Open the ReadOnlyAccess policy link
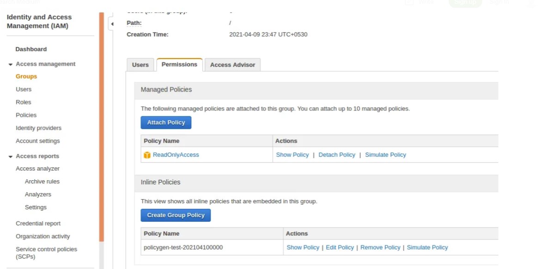Screen dimensions: 541x269 [x=176, y=155]
